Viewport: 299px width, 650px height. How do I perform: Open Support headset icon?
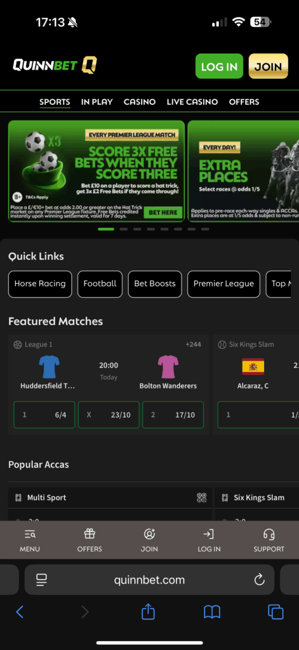pos(269,534)
